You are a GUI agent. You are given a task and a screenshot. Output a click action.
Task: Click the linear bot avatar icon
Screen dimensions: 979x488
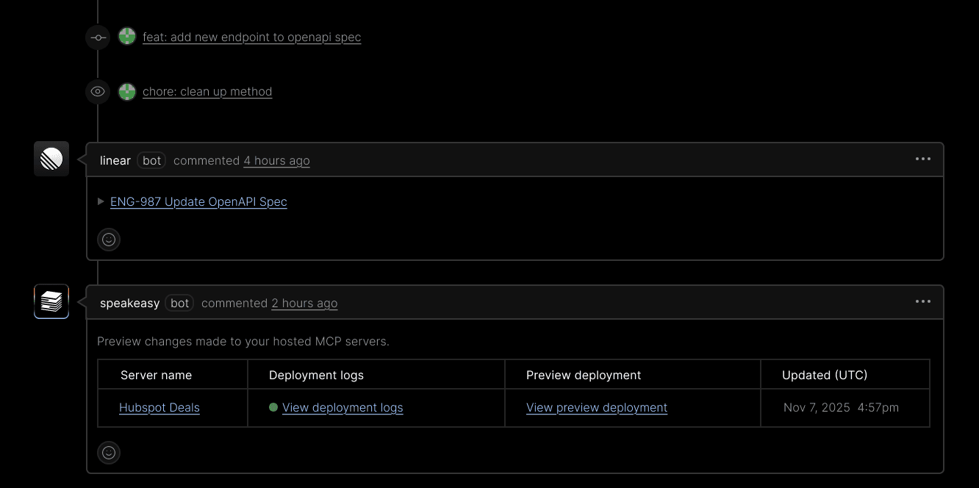tap(51, 158)
